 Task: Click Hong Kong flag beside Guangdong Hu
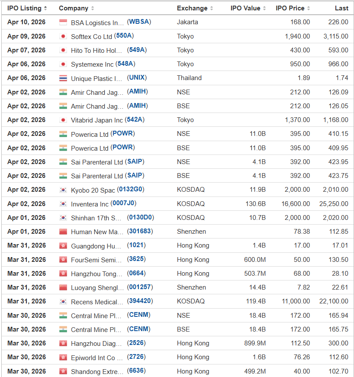63,246
